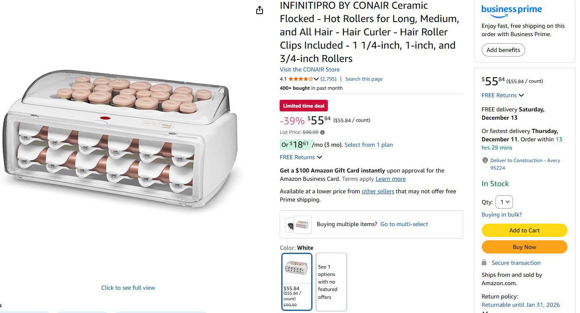The width and height of the screenshot is (580, 313).
Task: Click the Add to Cart button
Action: tap(524, 230)
